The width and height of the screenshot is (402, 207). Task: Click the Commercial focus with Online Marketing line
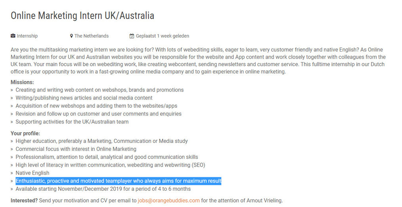(76, 149)
